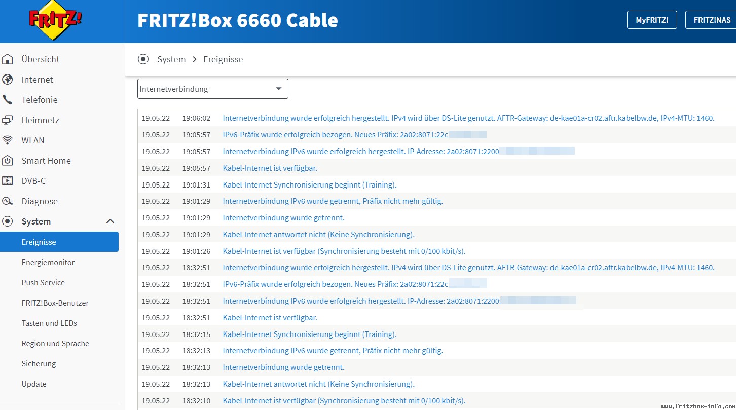Open the Übersicht menu entry
Screen dimensions: 736x410
click(41, 59)
